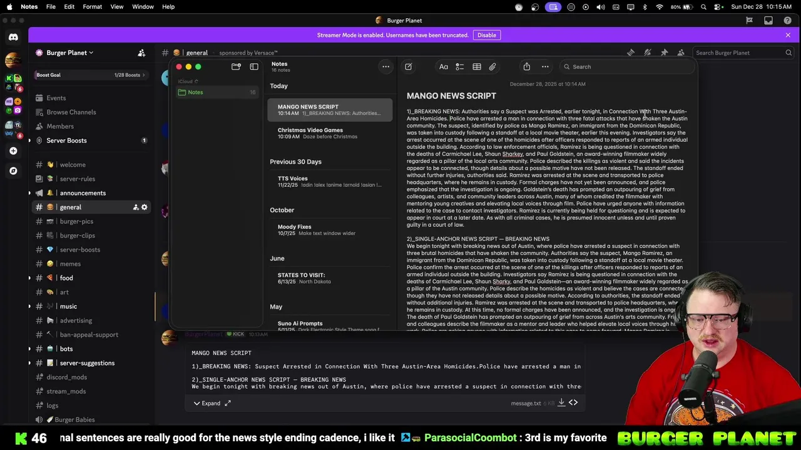
Task: Open the Boost Goal progress bar
Action: pos(91,75)
